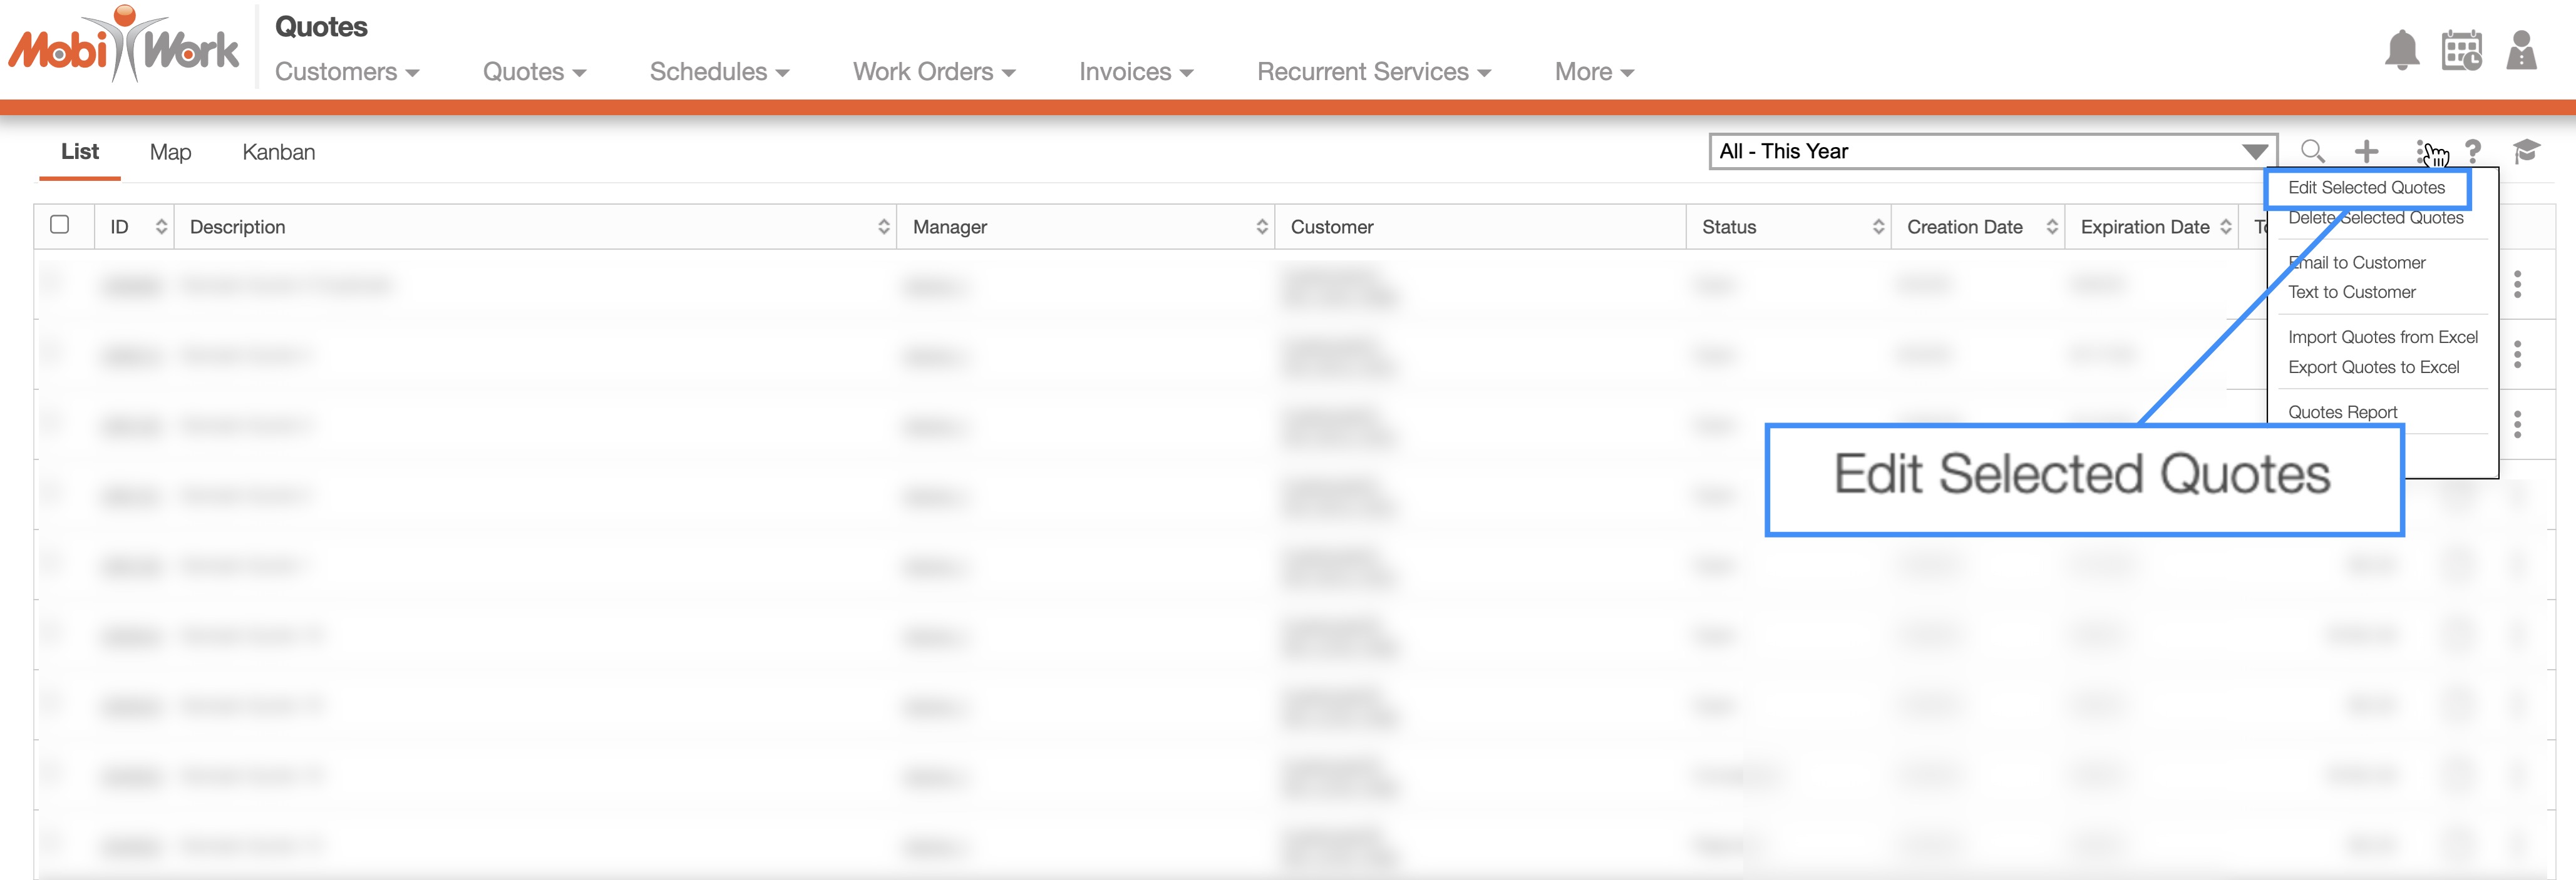
Task: Click Quotes Report in the menu
Action: 2342,412
